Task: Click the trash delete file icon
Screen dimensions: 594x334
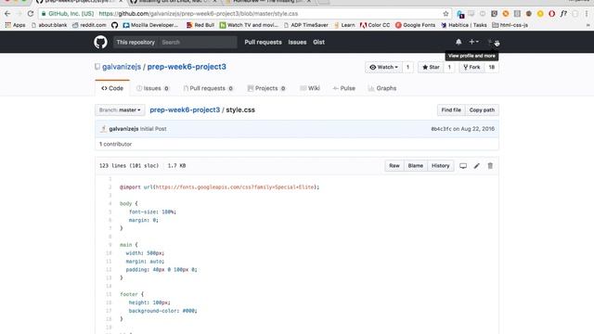Action: 490,166
